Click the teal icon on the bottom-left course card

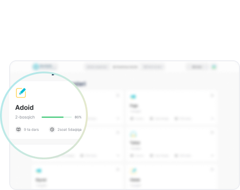click(39, 171)
